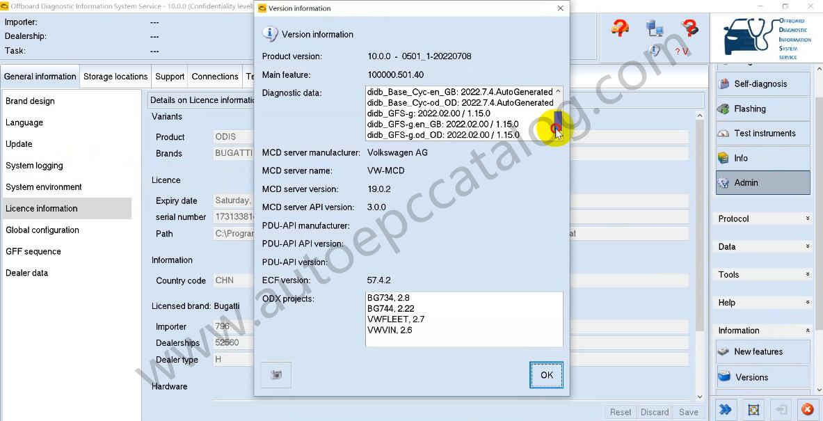
Task: Switch to the Connections tab
Action: coord(215,77)
